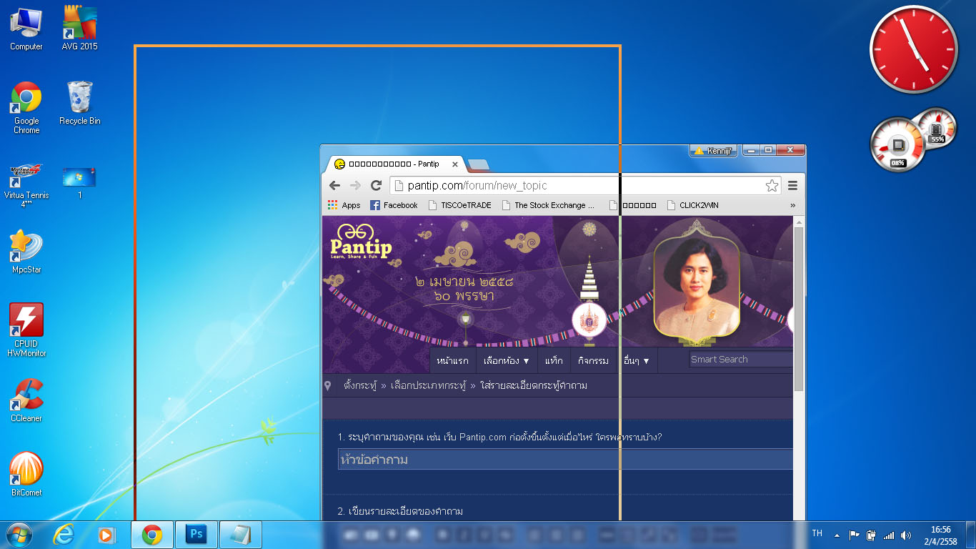The width and height of the screenshot is (976, 549).
Task: Click the หัวข้อคำถาม question title field
Action: click(x=565, y=459)
